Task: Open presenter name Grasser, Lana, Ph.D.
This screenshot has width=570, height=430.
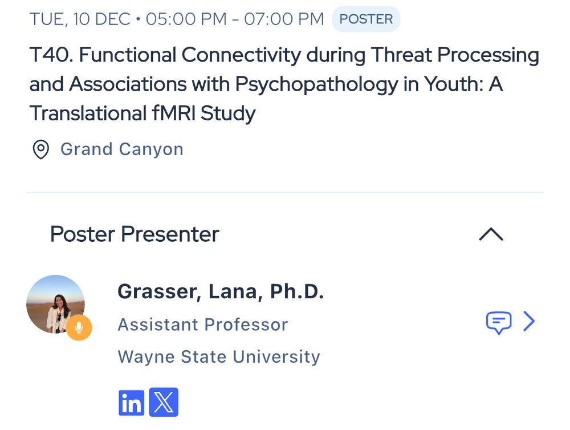Action: (221, 291)
